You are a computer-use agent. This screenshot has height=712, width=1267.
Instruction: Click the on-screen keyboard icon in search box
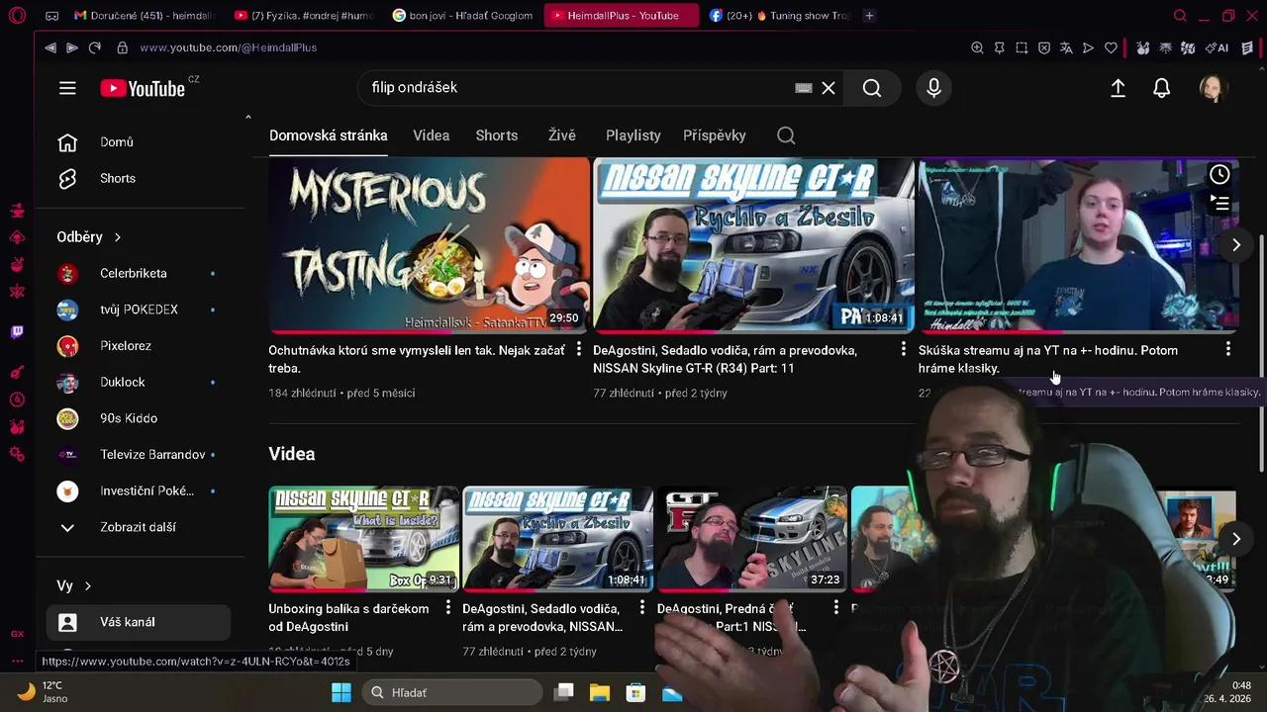804,88
